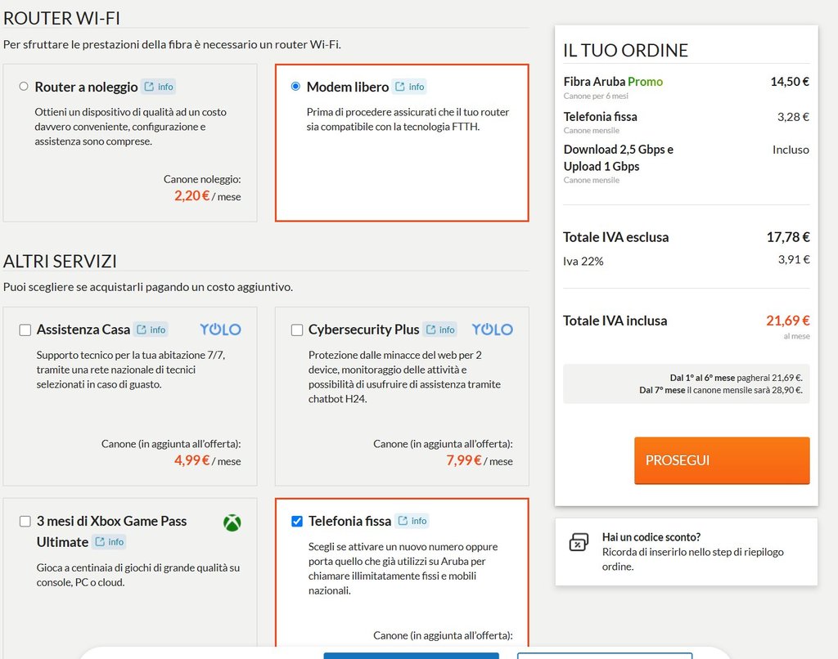Open info link for Modem libero

(x=410, y=87)
